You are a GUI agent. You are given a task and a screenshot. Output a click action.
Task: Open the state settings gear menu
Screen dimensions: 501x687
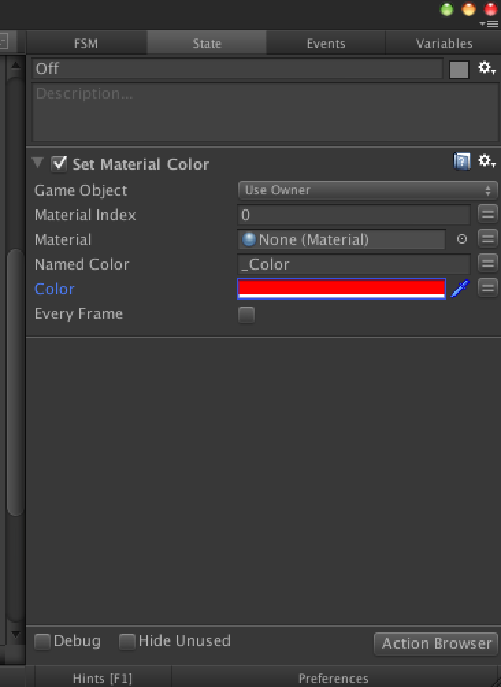(x=486, y=69)
